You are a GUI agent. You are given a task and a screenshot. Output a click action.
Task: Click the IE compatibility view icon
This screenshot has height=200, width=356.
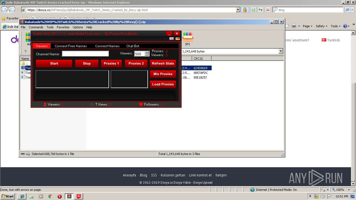point(253,10)
